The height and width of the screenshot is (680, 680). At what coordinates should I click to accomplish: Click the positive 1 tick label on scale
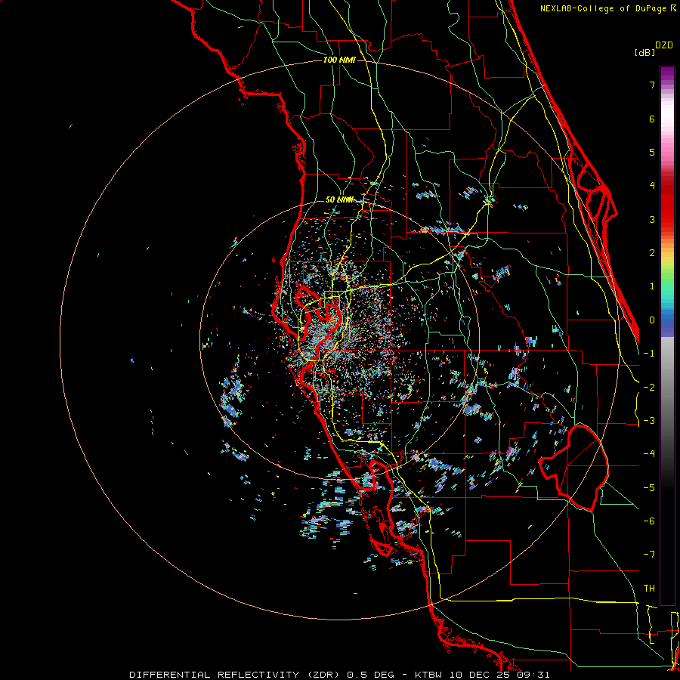(652, 286)
